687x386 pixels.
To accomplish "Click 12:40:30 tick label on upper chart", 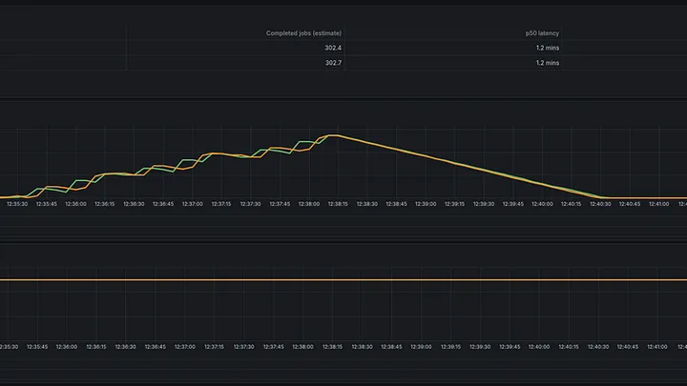I will [x=600, y=204].
